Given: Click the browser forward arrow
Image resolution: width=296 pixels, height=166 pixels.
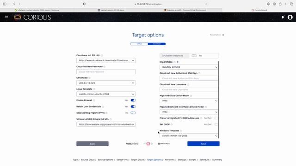Looking at the screenshot, I should point(19,4).
